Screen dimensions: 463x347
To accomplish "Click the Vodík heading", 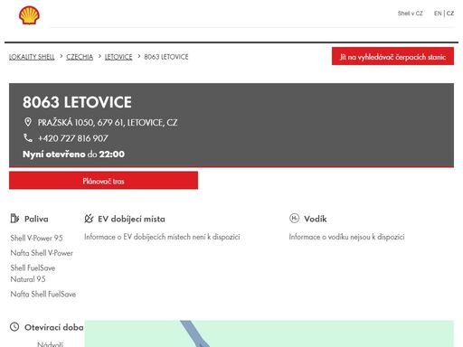I will tap(316, 219).
